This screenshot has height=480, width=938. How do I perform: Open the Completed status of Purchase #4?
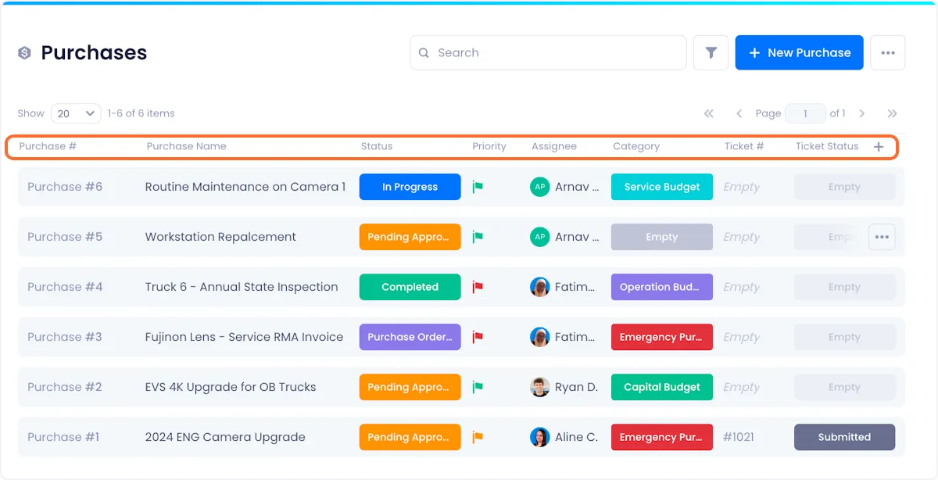click(410, 287)
